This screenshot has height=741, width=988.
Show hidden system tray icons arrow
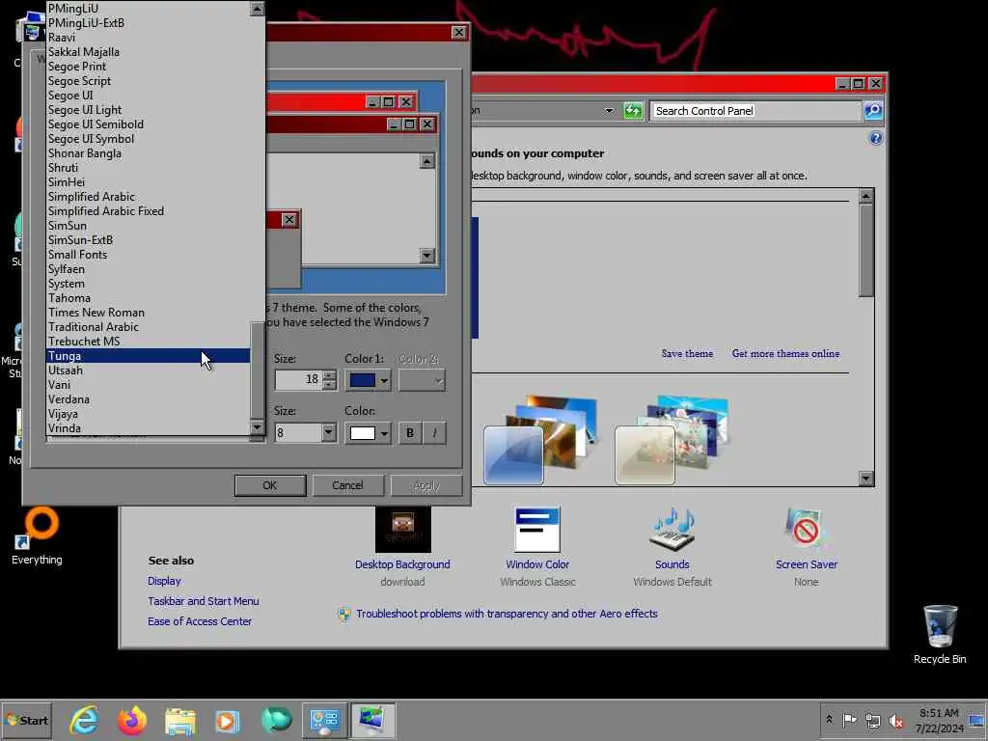click(x=829, y=720)
